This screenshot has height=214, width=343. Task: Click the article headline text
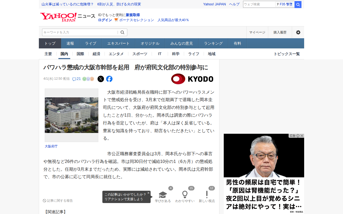(126, 67)
